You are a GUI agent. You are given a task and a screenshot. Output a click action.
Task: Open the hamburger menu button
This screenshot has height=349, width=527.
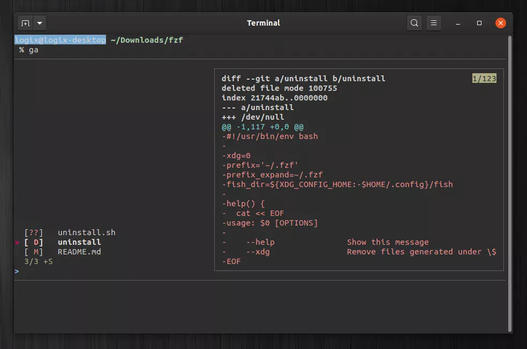[434, 23]
